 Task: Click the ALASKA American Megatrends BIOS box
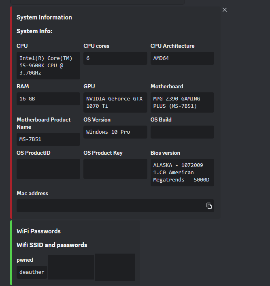[182, 173]
